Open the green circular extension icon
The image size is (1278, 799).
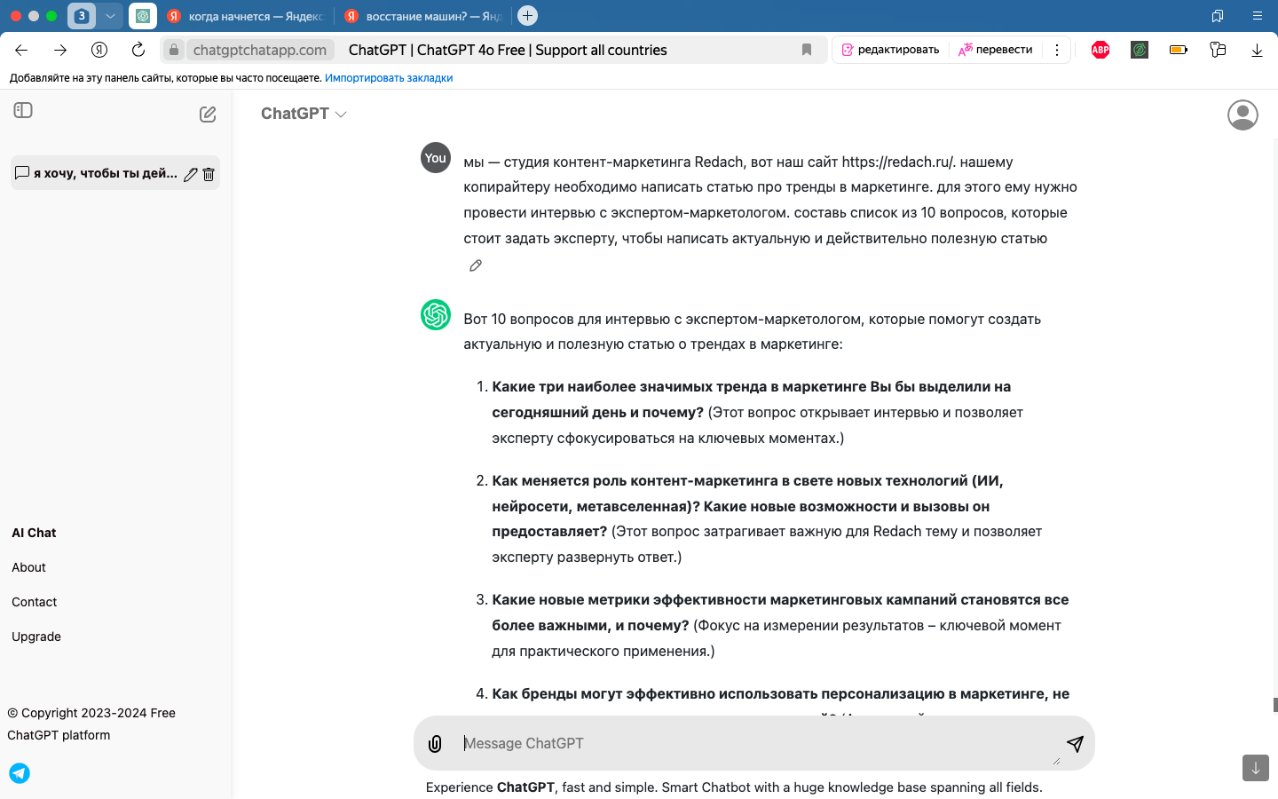[x=1140, y=50]
